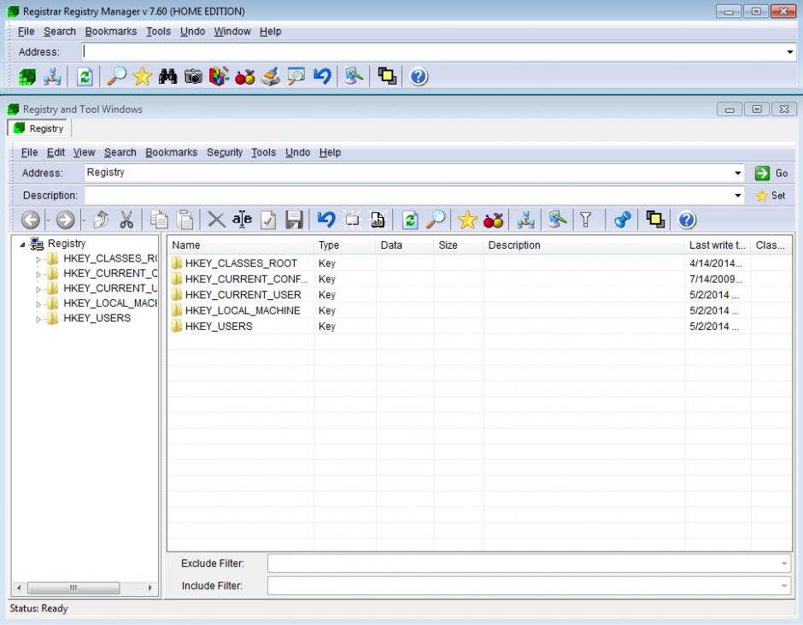Expand HKEY_USERS in the tree
The height and width of the screenshot is (625, 803).
click(x=38, y=320)
